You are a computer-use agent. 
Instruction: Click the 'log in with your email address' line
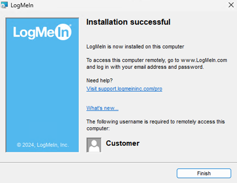click(145, 67)
